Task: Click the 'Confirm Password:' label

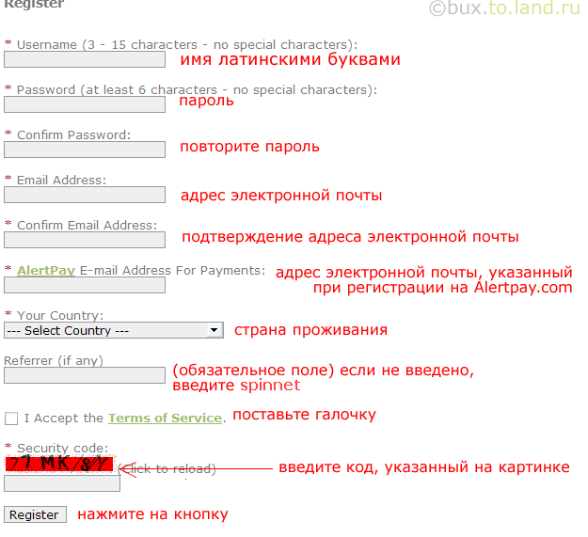Action: [74, 134]
